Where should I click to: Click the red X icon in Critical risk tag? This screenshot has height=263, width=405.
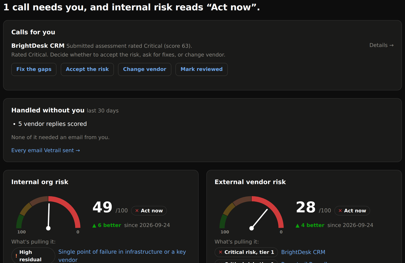pyautogui.click(x=220, y=252)
